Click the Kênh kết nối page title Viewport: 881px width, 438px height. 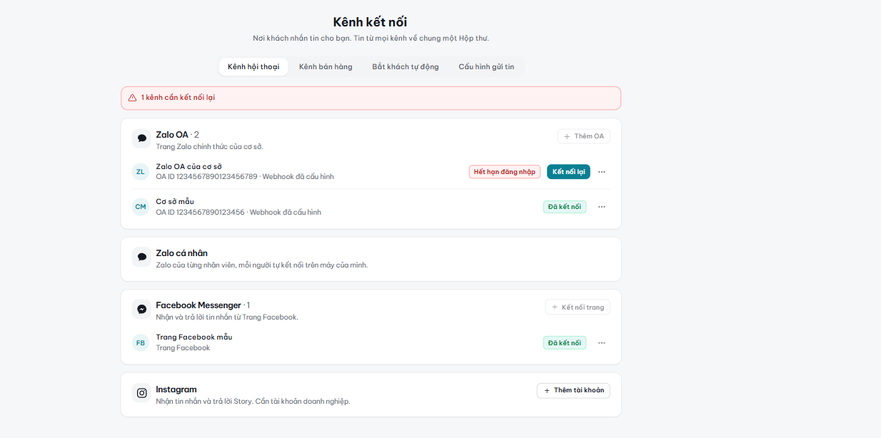click(x=370, y=22)
